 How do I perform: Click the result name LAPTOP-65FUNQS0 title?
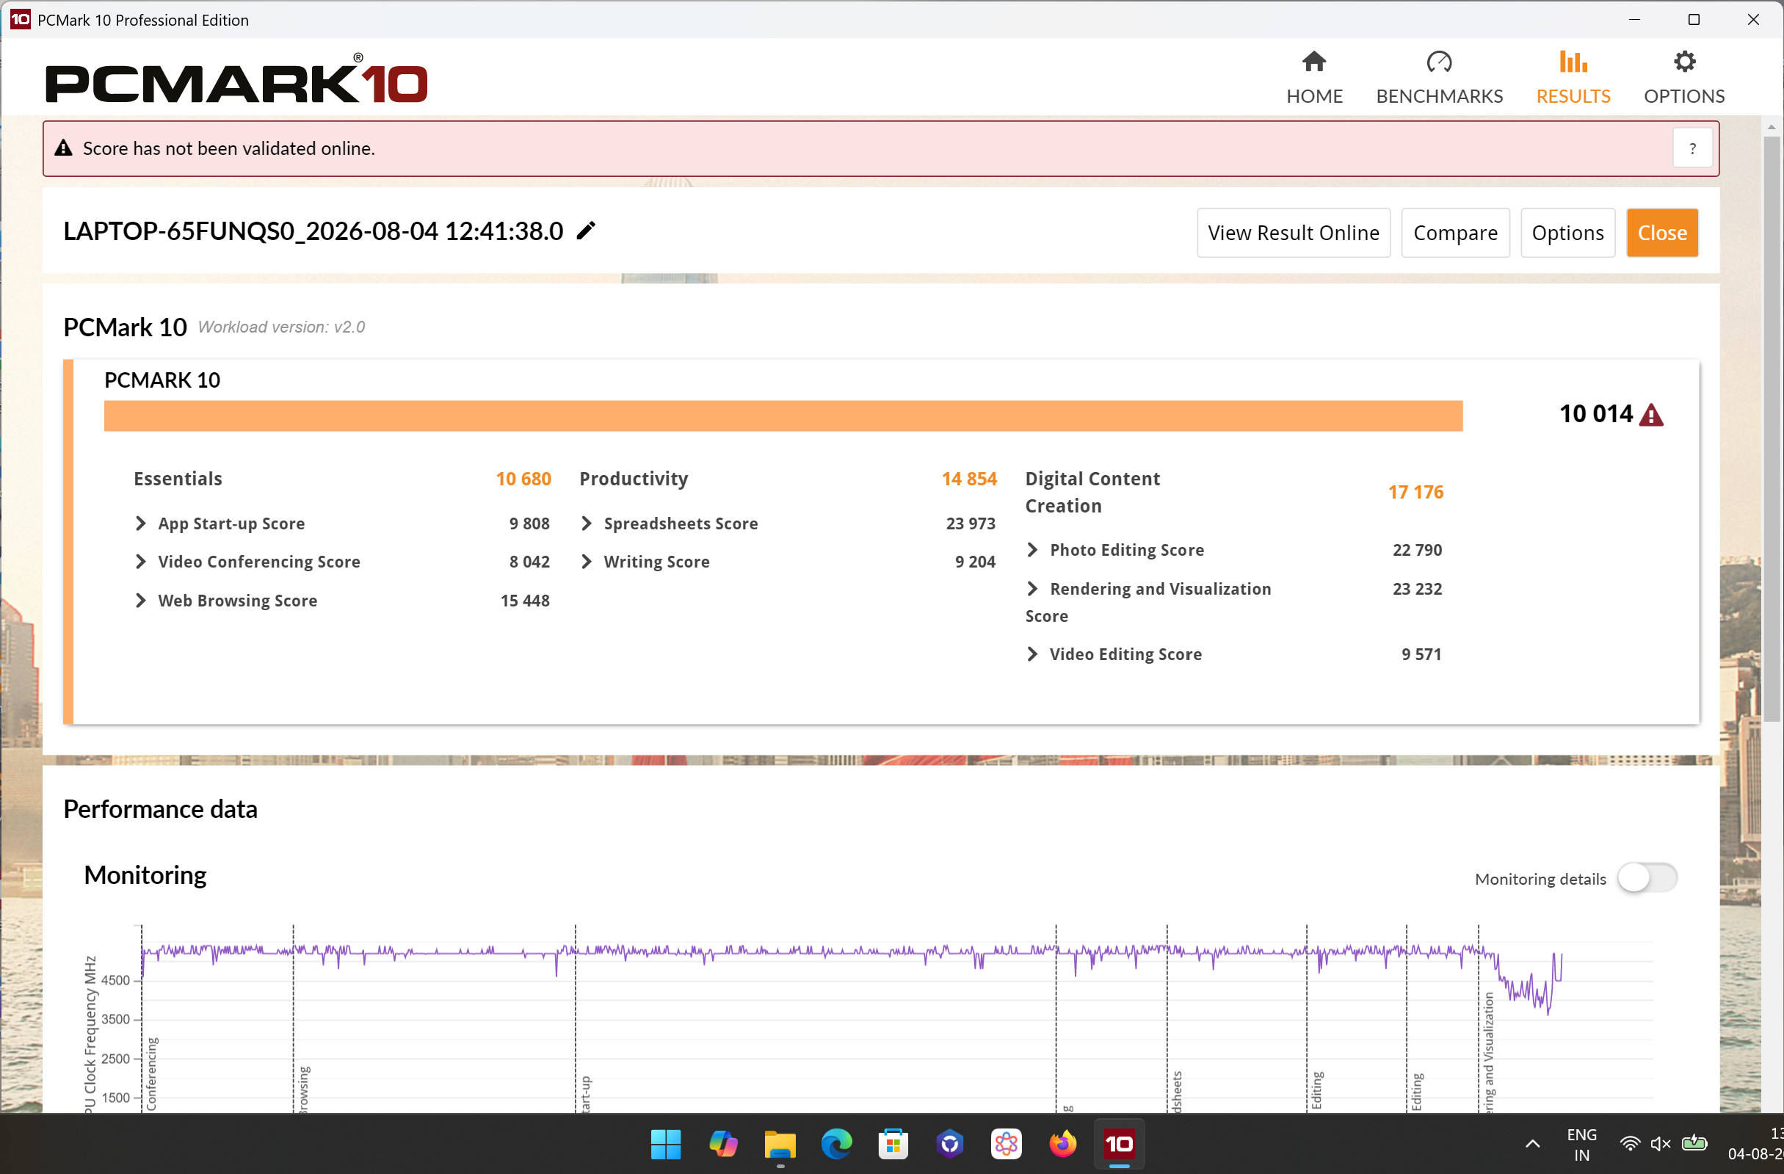click(313, 231)
